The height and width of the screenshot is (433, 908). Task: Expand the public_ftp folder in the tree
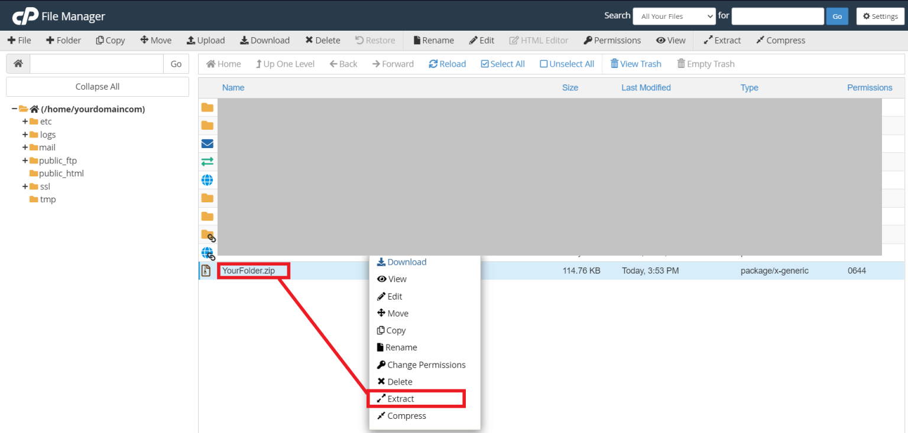pos(26,160)
